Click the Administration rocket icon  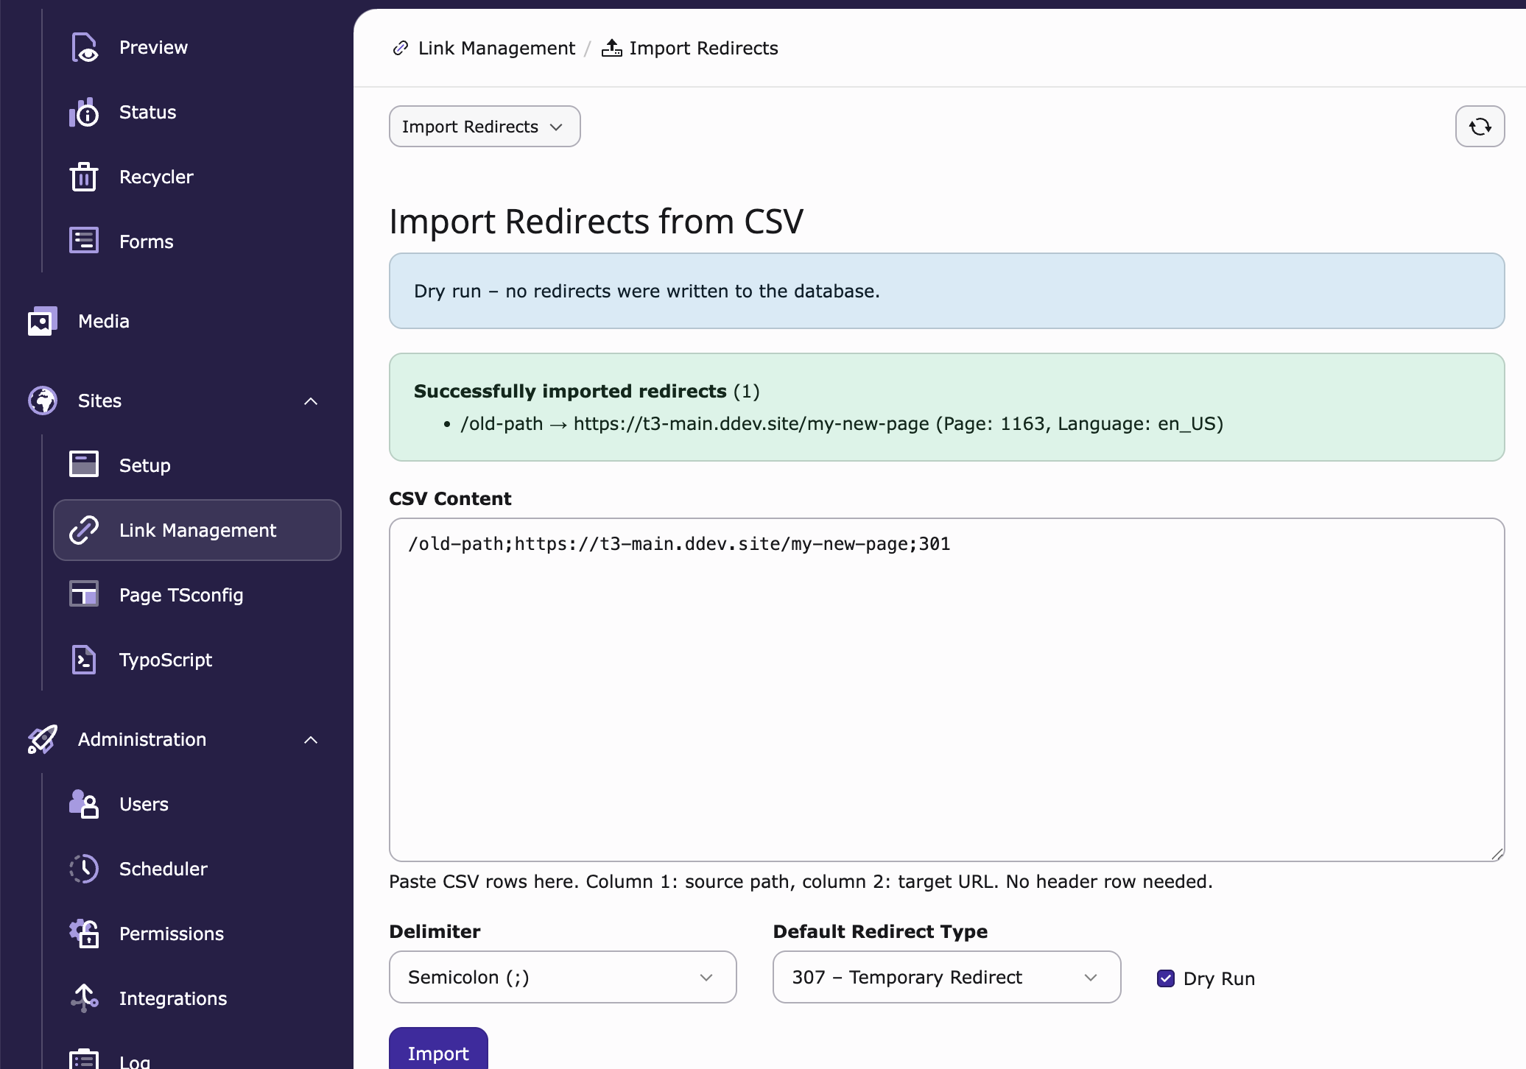coord(43,739)
